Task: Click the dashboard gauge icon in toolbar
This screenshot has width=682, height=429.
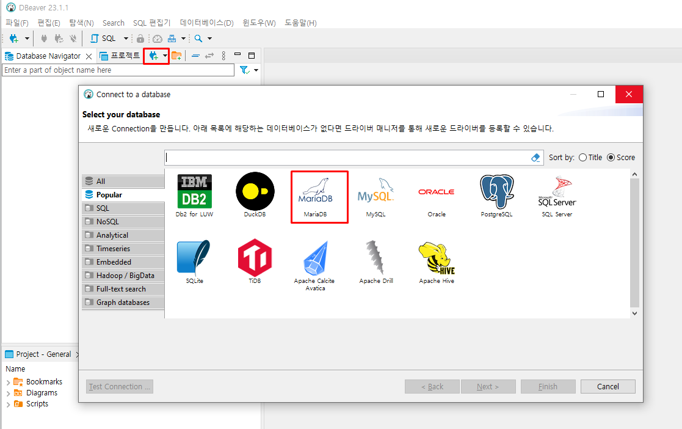Action: [x=158, y=38]
